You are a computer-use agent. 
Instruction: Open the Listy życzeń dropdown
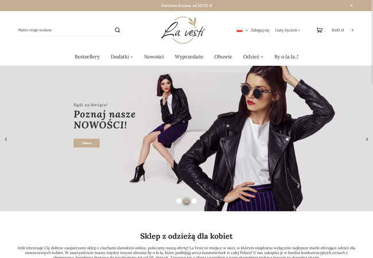point(287,30)
